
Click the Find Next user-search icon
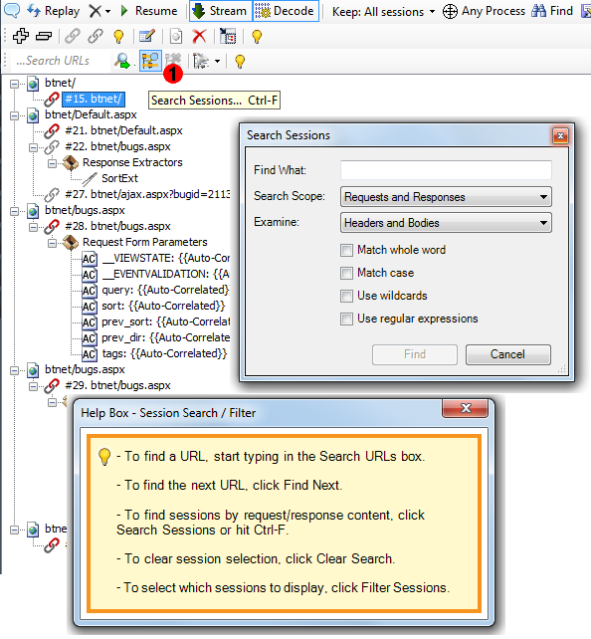[123, 61]
